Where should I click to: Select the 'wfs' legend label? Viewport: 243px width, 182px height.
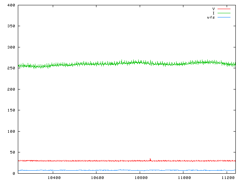(211, 17)
